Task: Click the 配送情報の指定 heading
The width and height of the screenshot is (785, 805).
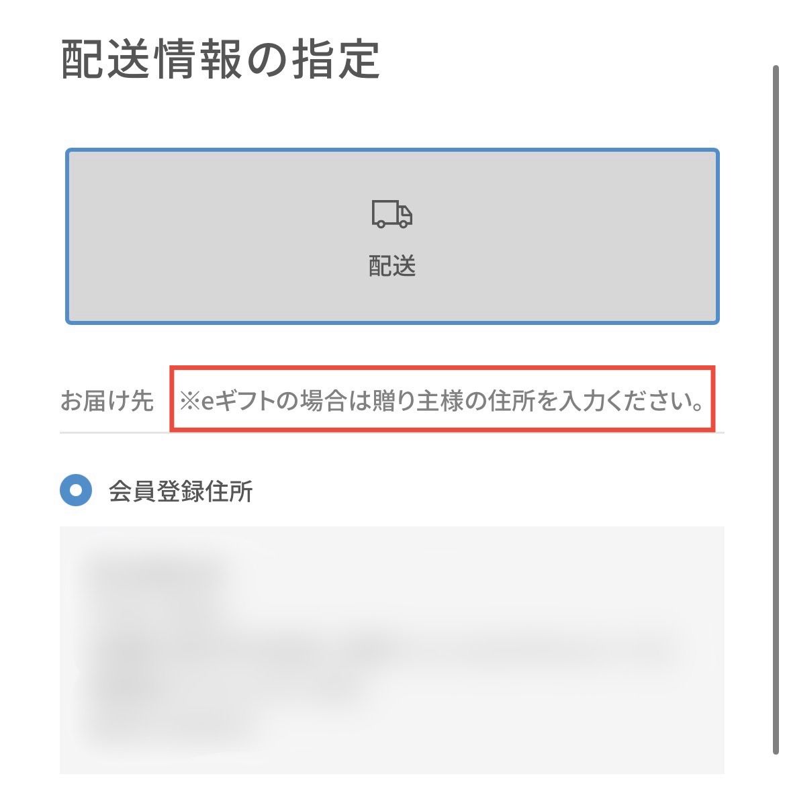Action: point(220,59)
